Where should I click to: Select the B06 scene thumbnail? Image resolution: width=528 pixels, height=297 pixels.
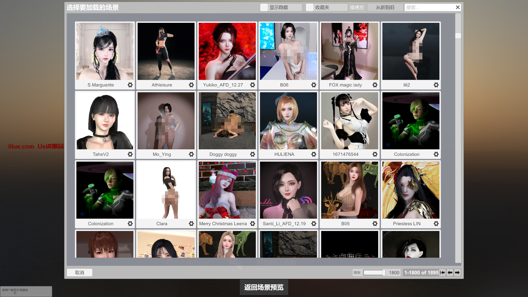click(288, 51)
